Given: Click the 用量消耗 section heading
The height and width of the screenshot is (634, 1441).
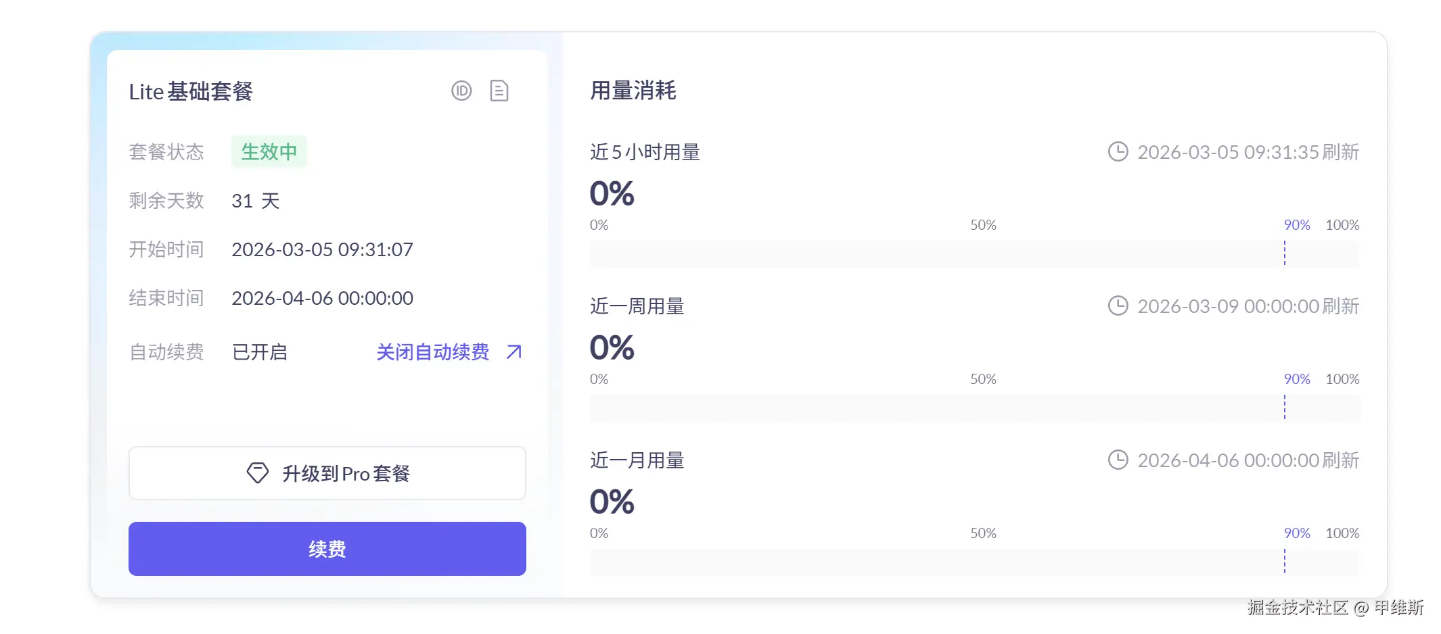Looking at the screenshot, I should click(x=633, y=91).
